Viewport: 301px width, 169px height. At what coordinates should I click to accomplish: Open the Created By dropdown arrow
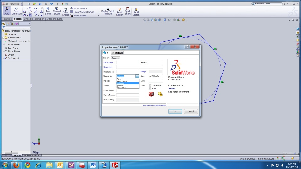click(x=137, y=76)
